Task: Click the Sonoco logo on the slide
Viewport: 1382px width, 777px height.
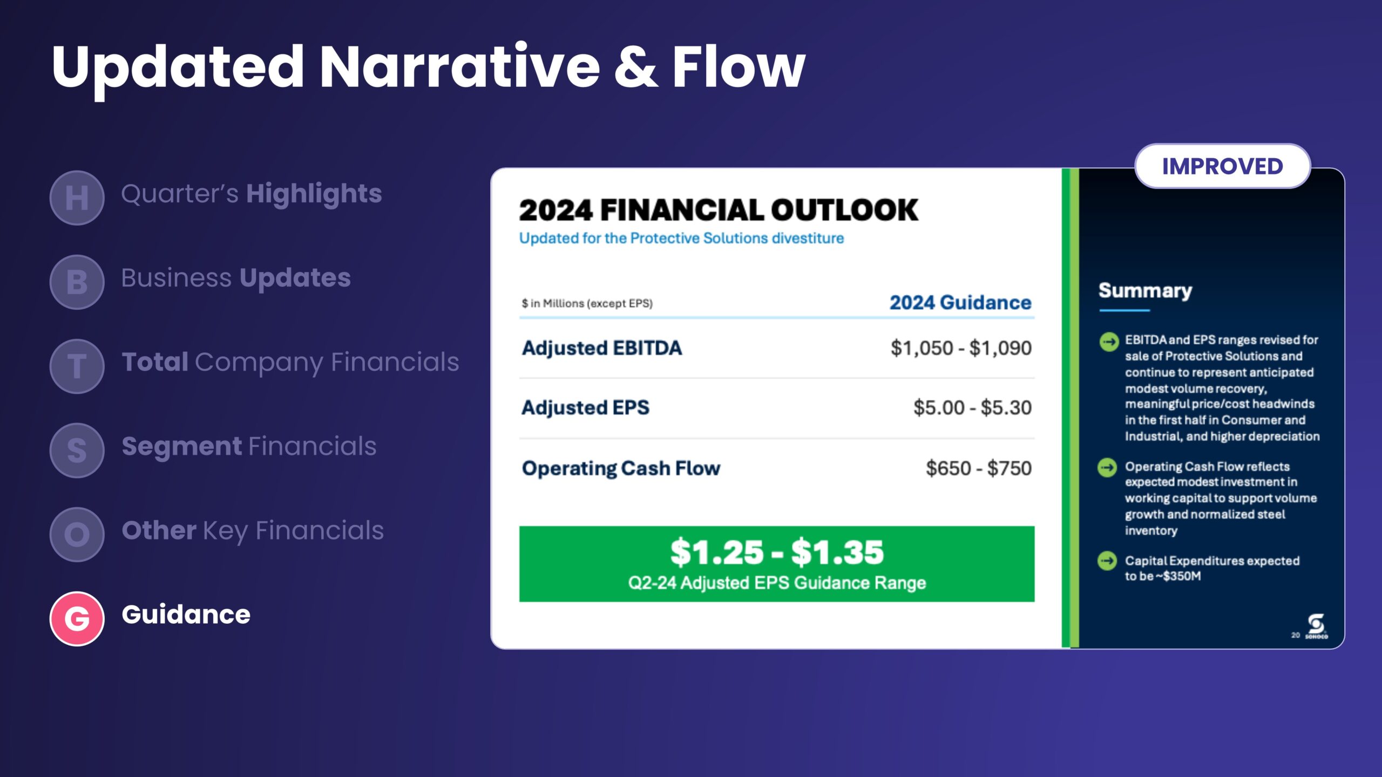Action: (1316, 626)
